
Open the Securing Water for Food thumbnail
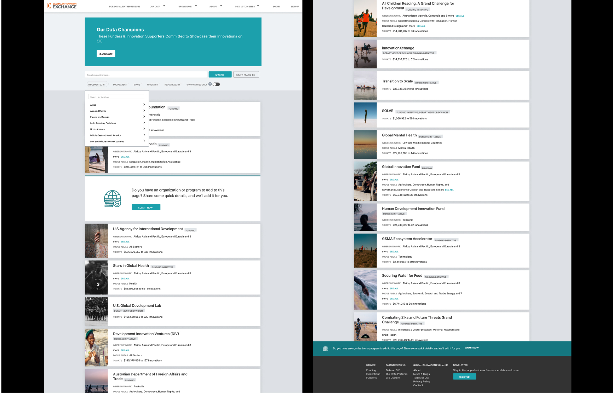coord(365,290)
